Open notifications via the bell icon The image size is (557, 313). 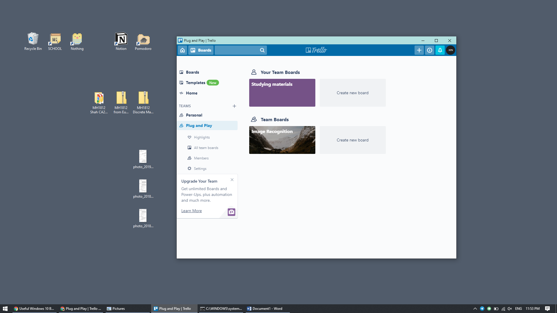tap(440, 50)
